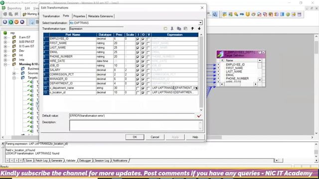
Task: Click the green round transformation toolbar icon
Action: [x=288, y=14]
